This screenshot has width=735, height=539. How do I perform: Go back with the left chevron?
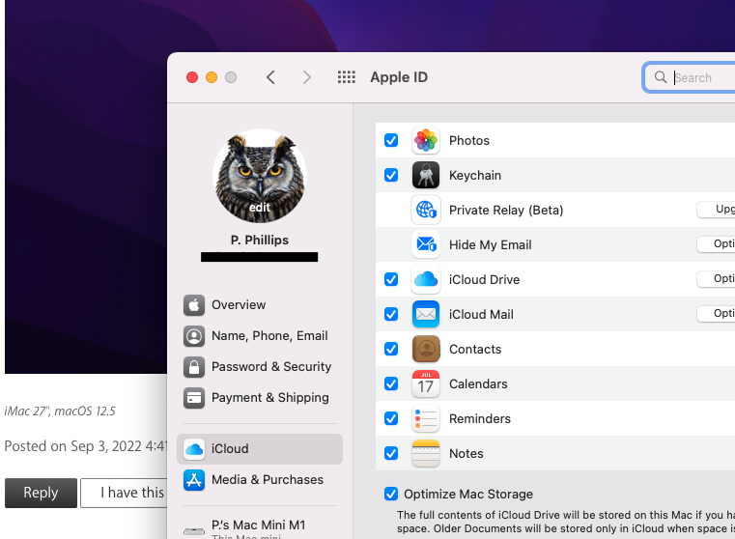(x=270, y=77)
